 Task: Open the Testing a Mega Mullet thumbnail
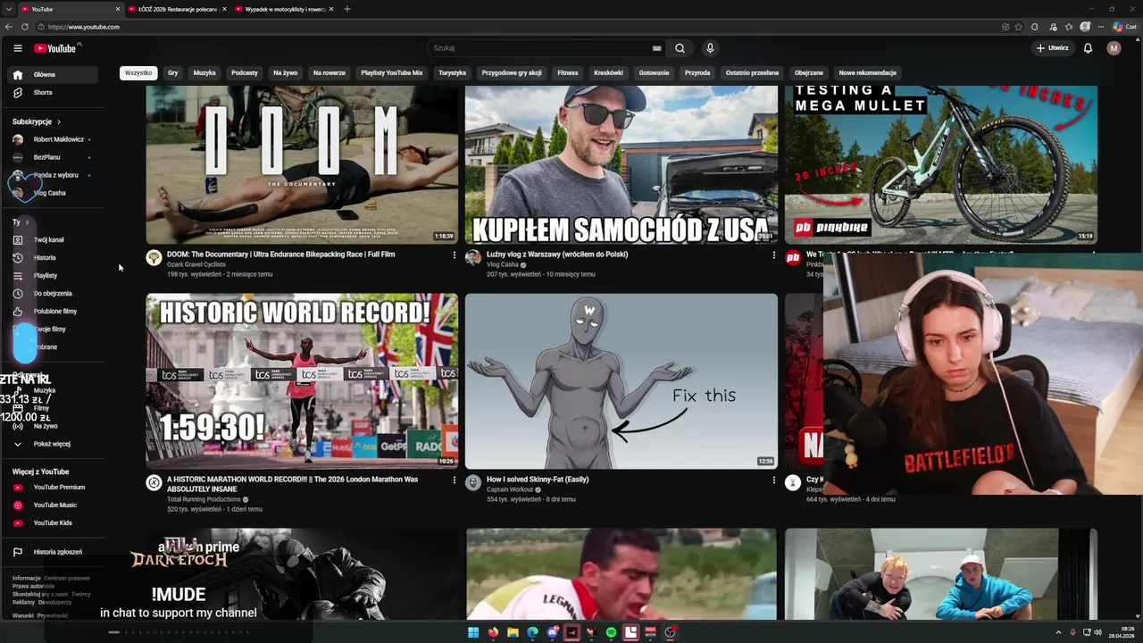[940, 165]
